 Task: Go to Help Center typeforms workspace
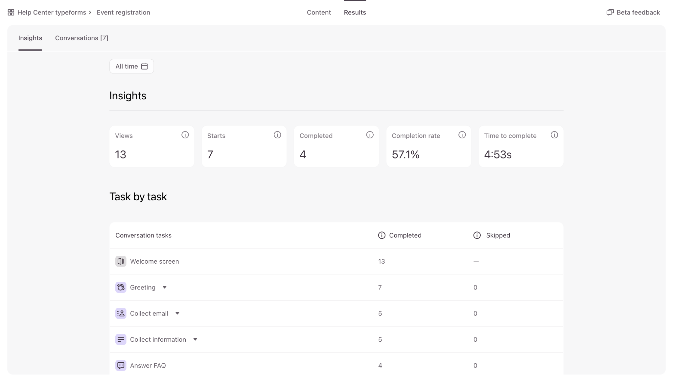pyautogui.click(x=52, y=12)
